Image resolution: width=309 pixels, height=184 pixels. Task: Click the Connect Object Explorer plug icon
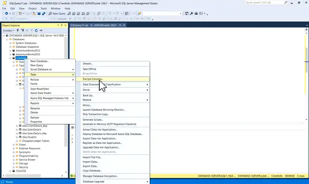[18, 30]
